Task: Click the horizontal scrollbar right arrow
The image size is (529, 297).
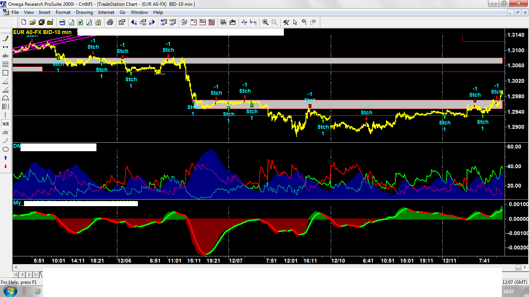Action: 526,268
